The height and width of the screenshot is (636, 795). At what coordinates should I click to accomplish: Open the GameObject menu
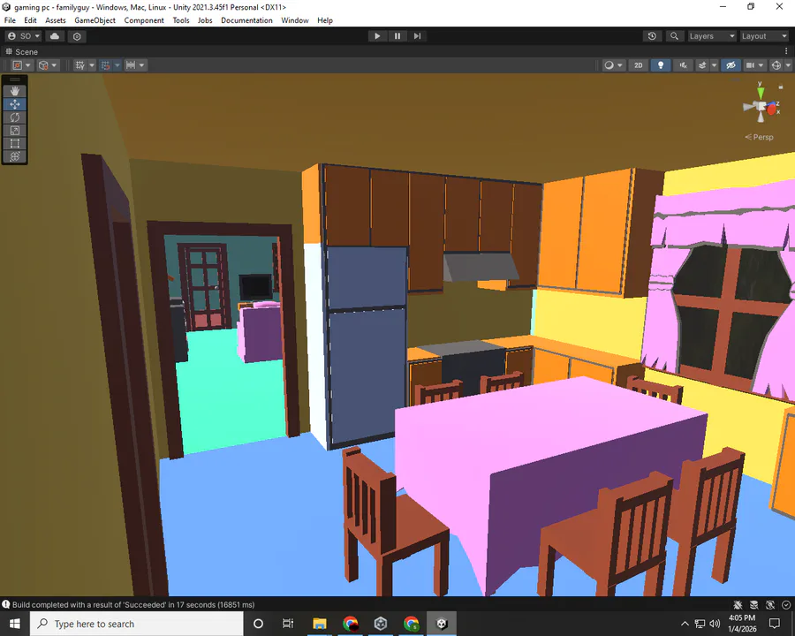[x=95, y=20]
